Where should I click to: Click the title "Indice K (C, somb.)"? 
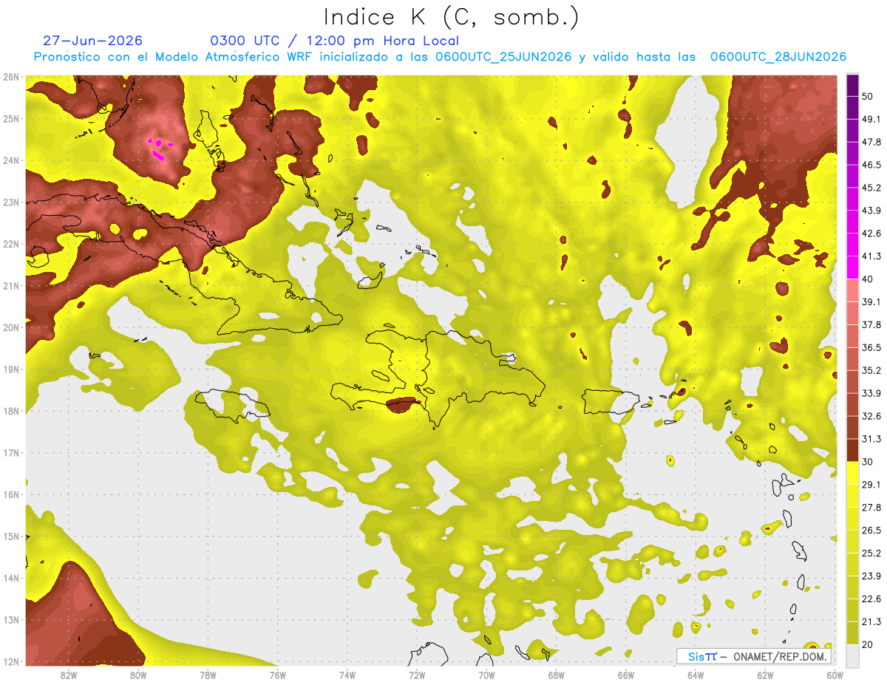[x=452, y=17]
